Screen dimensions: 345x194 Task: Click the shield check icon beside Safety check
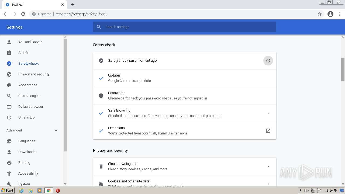point(9,64)
